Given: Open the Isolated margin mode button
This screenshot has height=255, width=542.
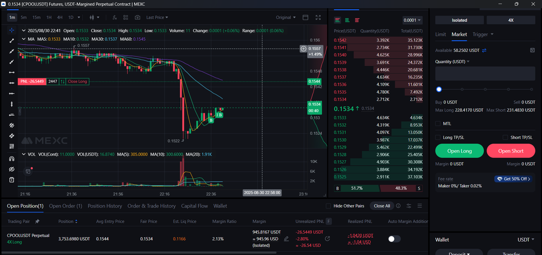Looking at the screenshot, I should coord(459,20).
